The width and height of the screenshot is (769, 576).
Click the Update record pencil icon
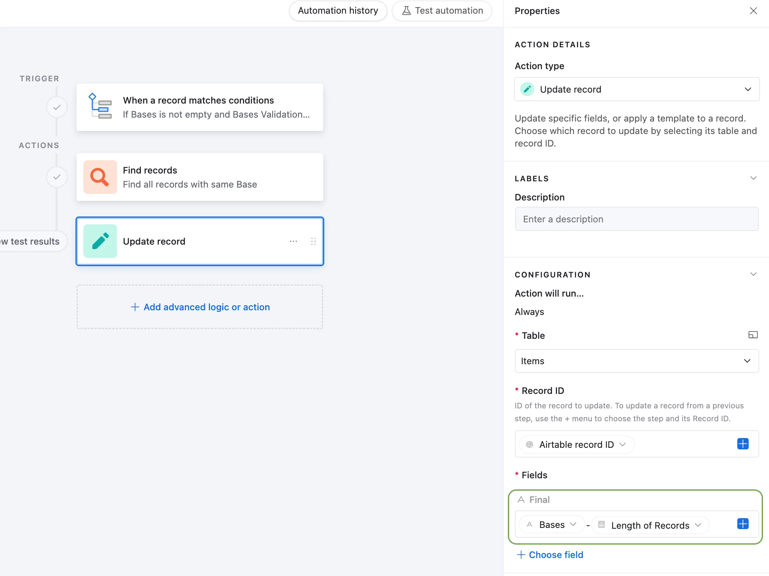click(x=100, y=241)
